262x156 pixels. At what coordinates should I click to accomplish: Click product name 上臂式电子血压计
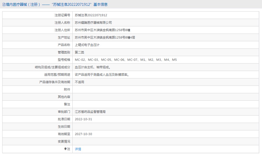tap(87, 45)
